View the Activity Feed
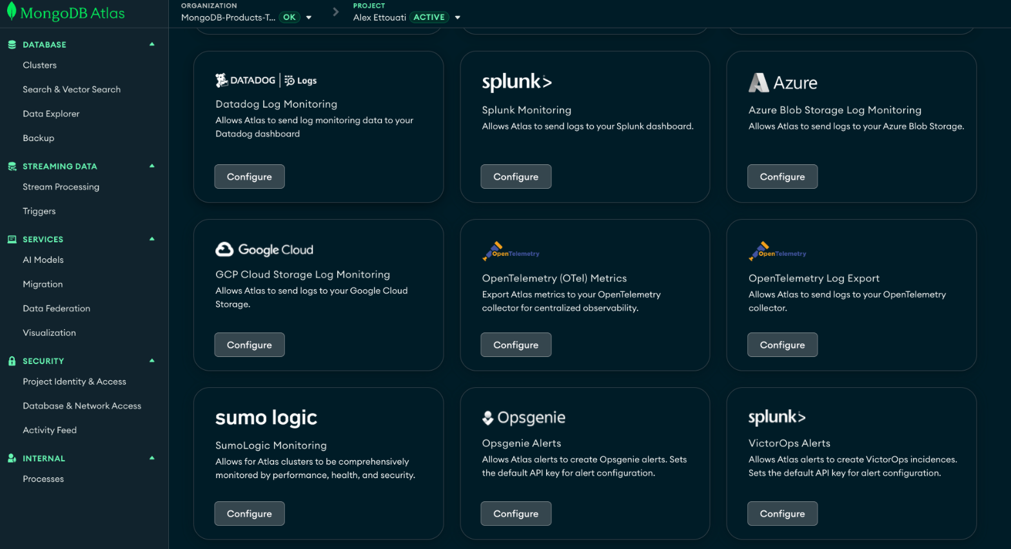The width and height of the screenshot is (1011, 549). click(50, 430)
